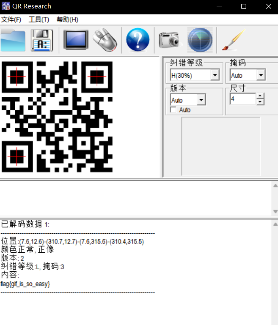Click the radar scan icon
Viewport: 278px width, 325px height.
click(x=200, y=40)
